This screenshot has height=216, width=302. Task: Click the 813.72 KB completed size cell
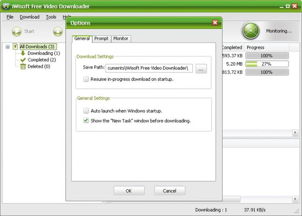pyautogui.click(x=232, y=72)
